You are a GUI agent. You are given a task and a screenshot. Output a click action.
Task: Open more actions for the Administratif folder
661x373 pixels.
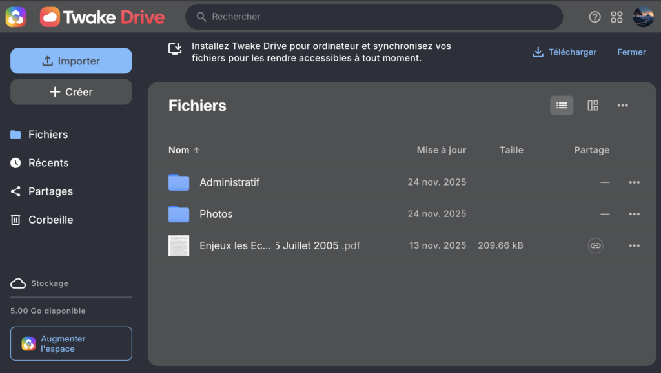click(x=634, y=182)
